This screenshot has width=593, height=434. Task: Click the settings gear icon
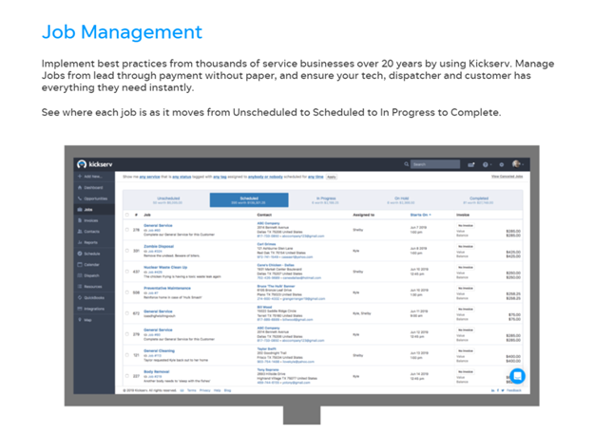point(502,164)
